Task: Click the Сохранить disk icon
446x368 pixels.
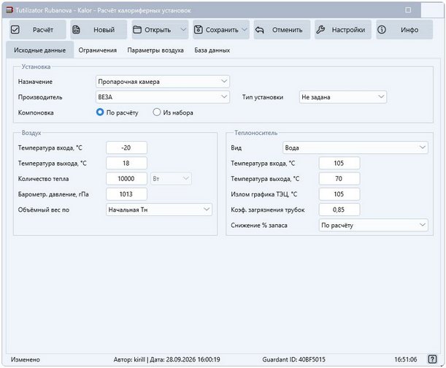Action: coord(199,30)
